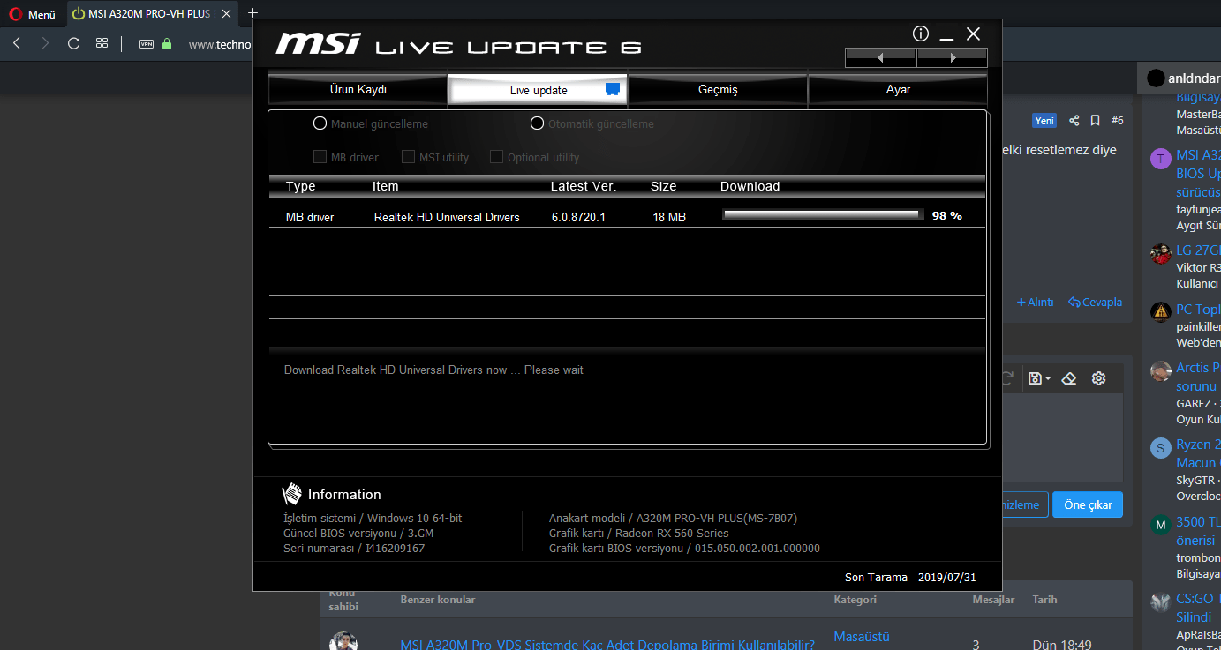Screen dimensions: 1221x650
Task: Click the right arrow button in MSI header
Action: click(x=953, y=58)
